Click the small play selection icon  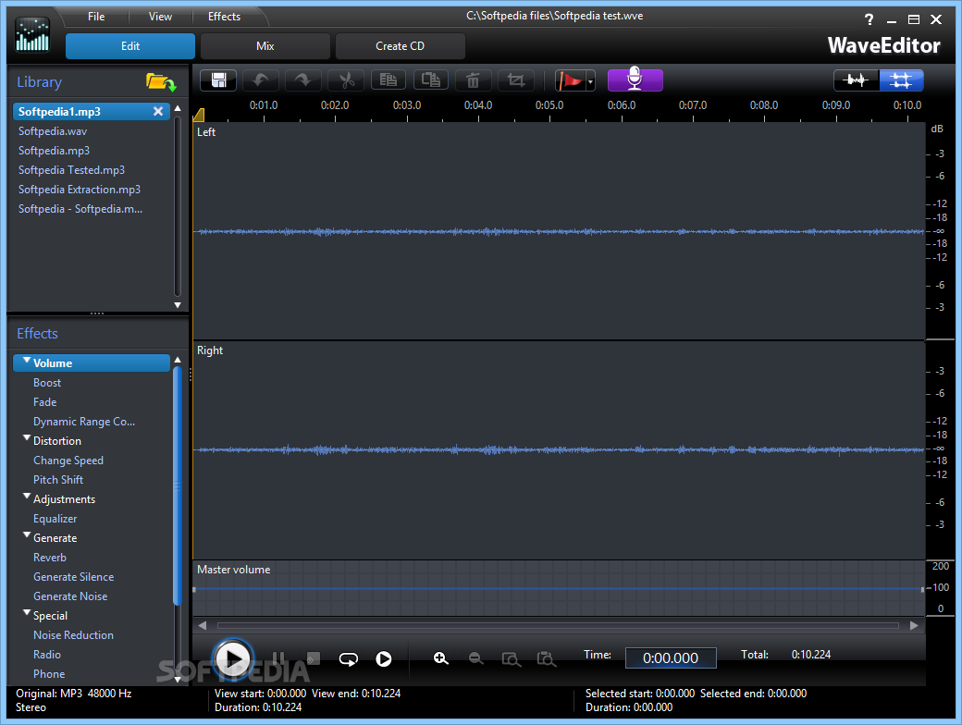384,658
